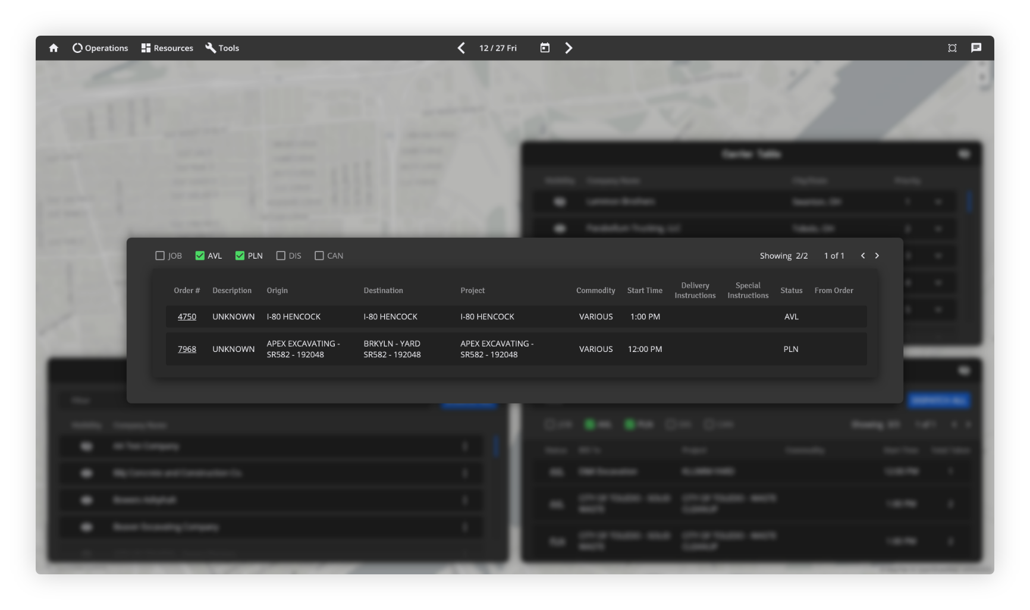Image resolution: width=1030 pixels, height=610 pixels.
Task: Click the 1 of 1 page indicator
Action: click(834, 256)
